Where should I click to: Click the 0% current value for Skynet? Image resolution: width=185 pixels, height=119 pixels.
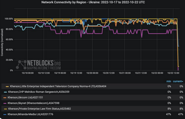181,103
